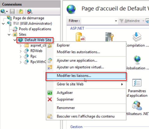Screen dimensions: 149x129
Task: Click the Default Web Site globe icon in tree
Action: (21, 40)
